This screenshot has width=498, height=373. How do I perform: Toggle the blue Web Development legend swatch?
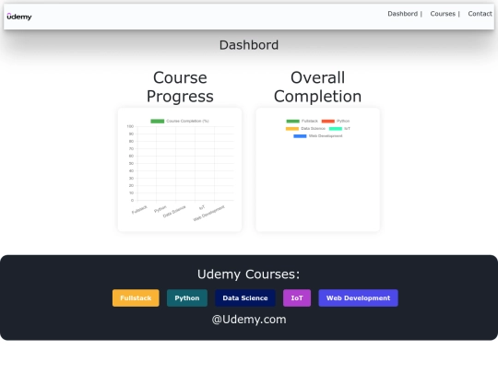pyautogui.click(x=300, y=136)
